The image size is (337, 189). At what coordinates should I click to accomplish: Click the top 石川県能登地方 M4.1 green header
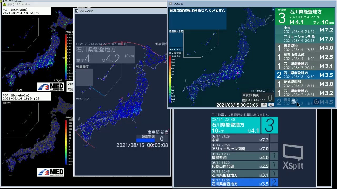point(305,17)
